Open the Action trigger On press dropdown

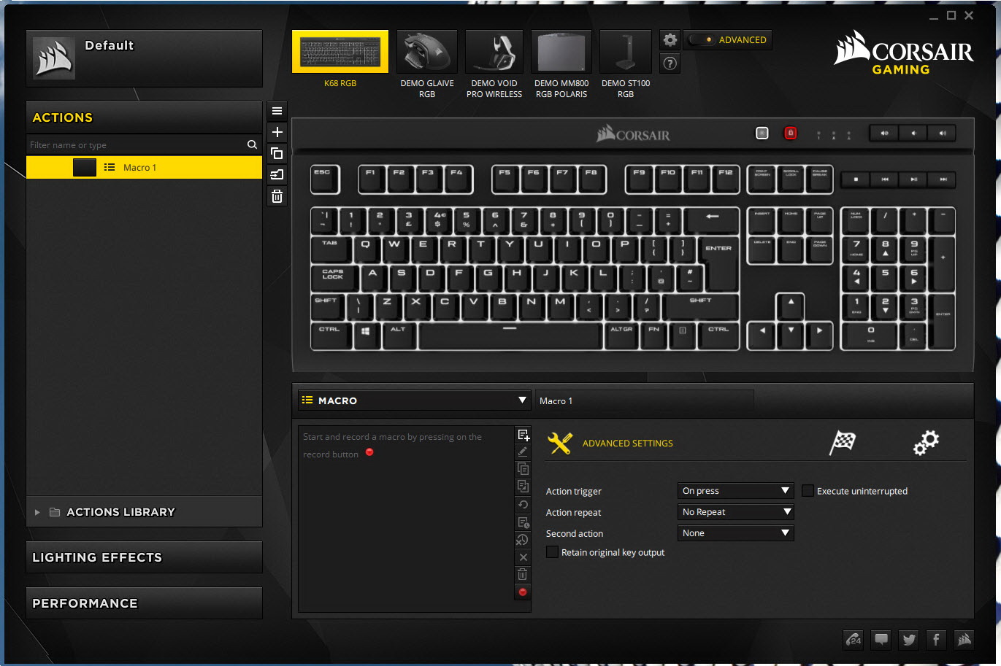[735, 491]
